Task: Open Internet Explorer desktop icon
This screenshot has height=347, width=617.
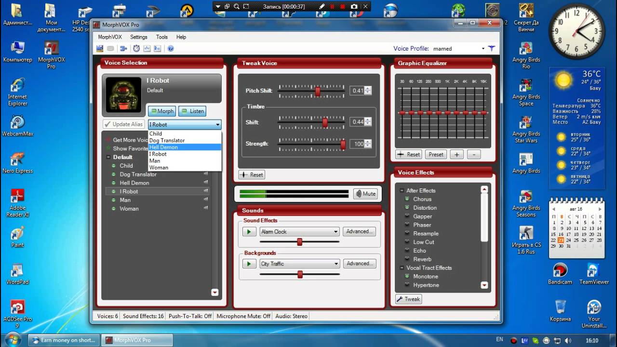Action: point(17,93)
